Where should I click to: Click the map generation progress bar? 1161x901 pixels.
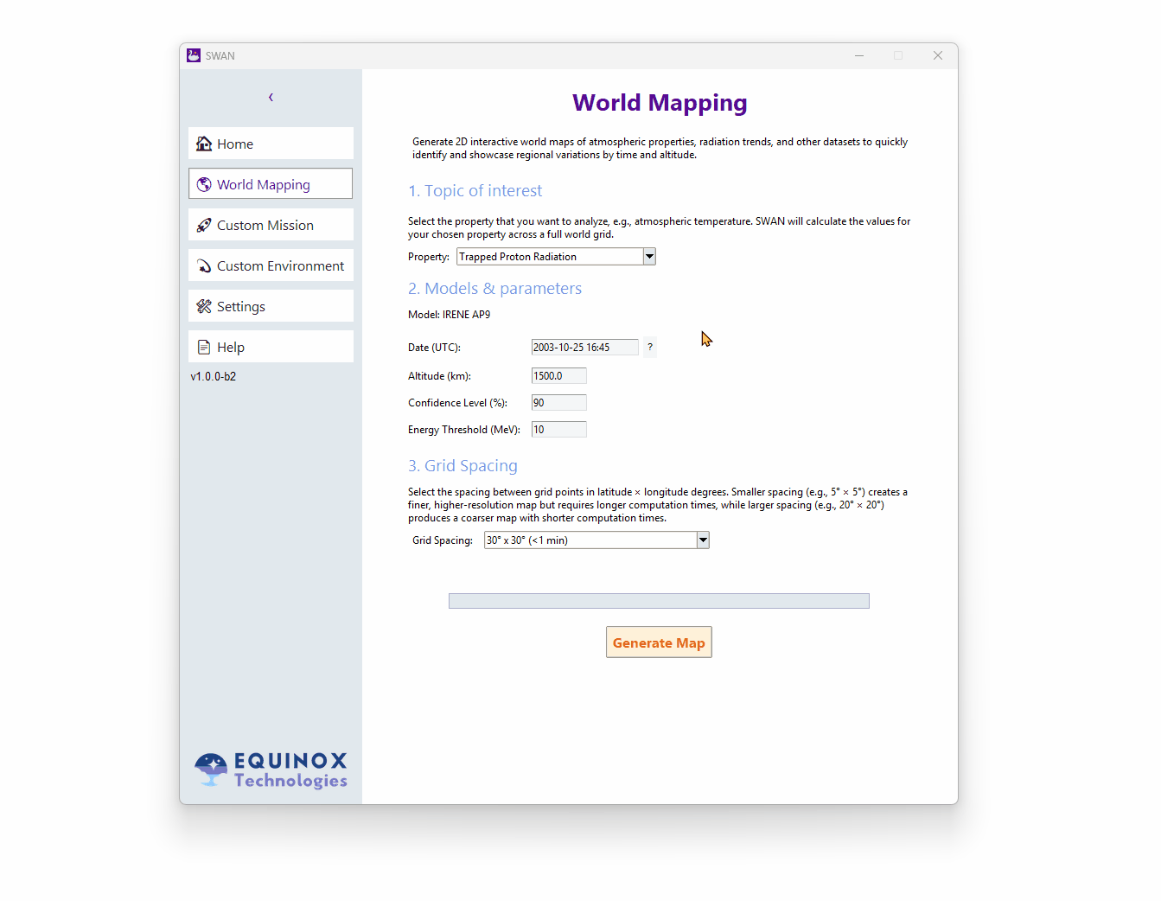[659, 601]
